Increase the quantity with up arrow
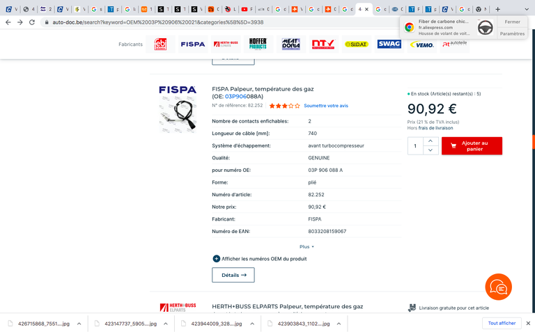This screenshot has height=334, width=535. click(x=431, y=141)
